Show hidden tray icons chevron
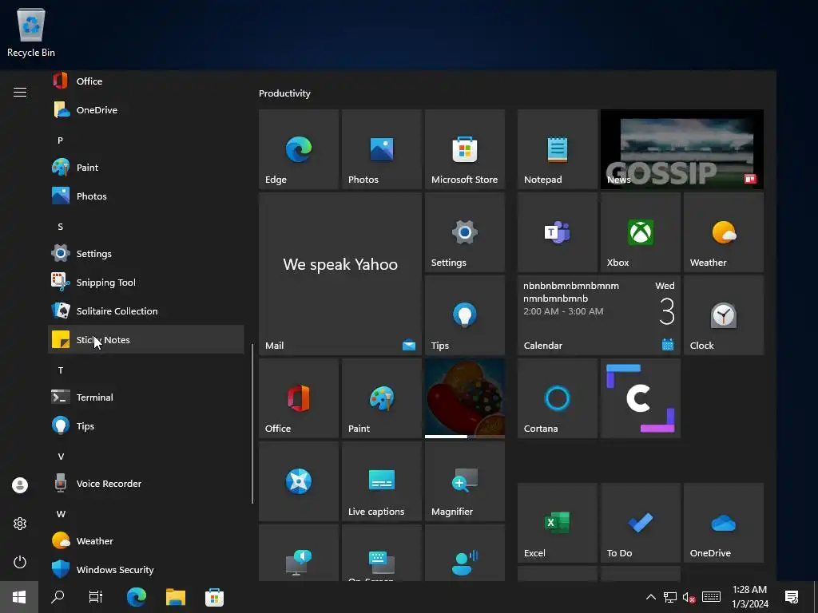The image size is (818, 613). tap(650, 597)
